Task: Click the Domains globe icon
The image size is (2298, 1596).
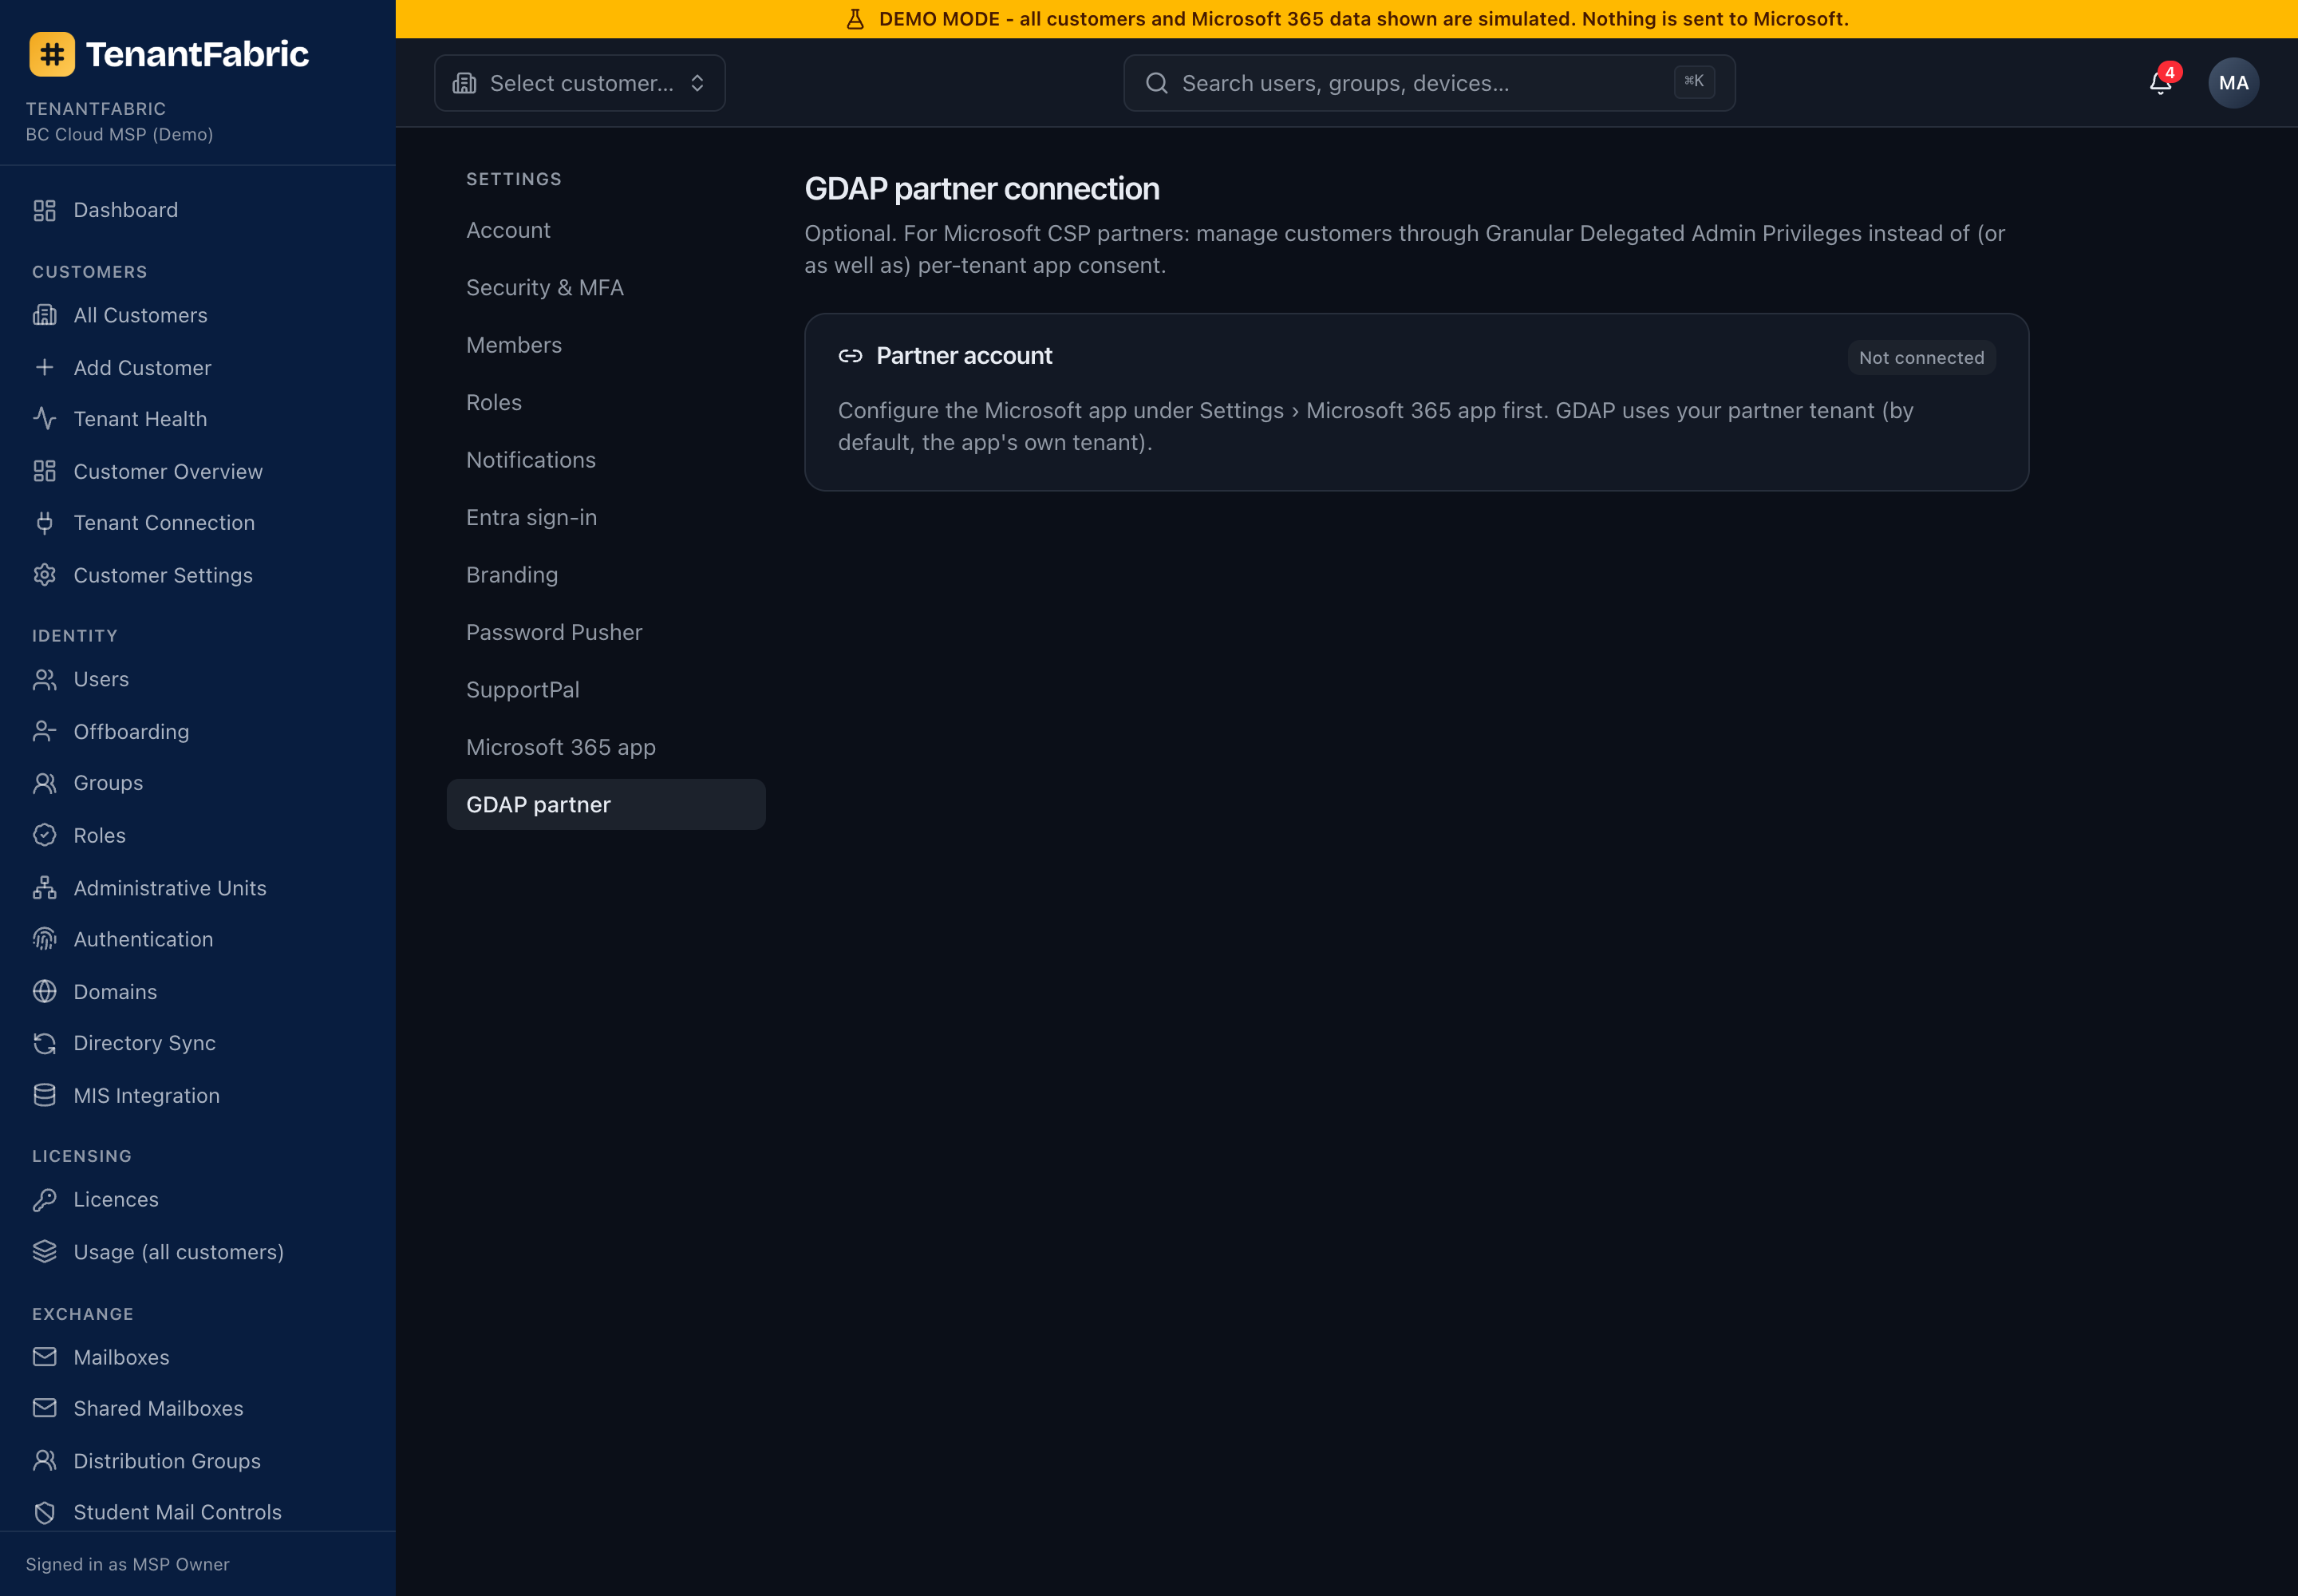Action: coord(44,991)
